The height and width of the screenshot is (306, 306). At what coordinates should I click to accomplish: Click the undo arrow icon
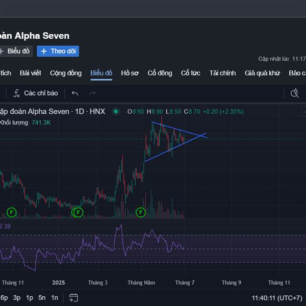click(75, 93)
